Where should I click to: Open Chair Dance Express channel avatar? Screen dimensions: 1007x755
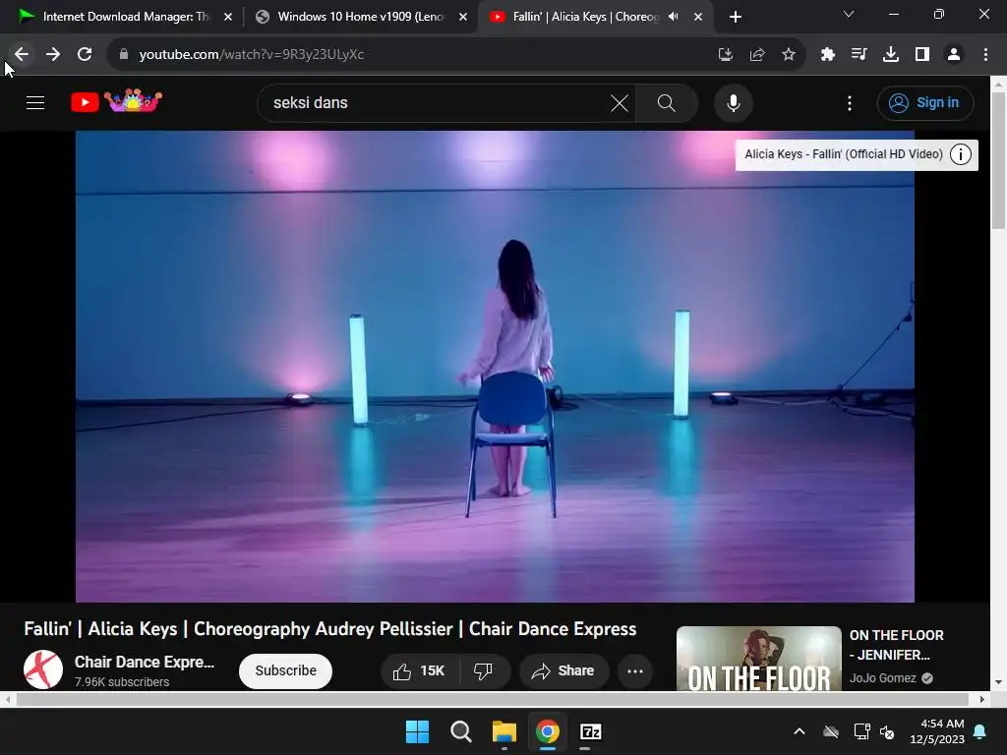point(43,669)
